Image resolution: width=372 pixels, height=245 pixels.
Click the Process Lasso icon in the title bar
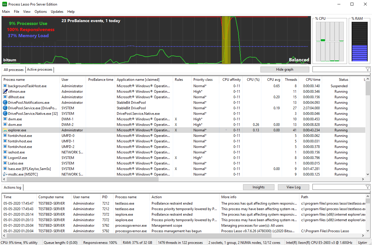pos(5,4)
